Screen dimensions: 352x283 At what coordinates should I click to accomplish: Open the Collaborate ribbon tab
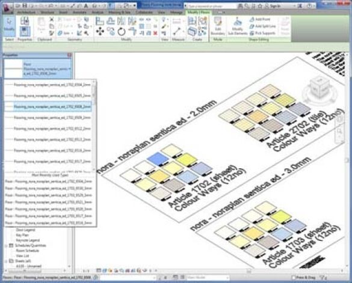pyautogui.click(x=144, y=13)
